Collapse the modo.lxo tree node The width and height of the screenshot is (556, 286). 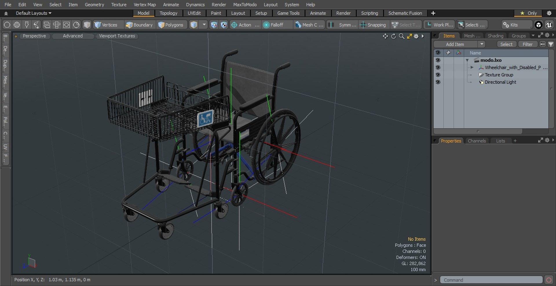click(x=467, y=60)
